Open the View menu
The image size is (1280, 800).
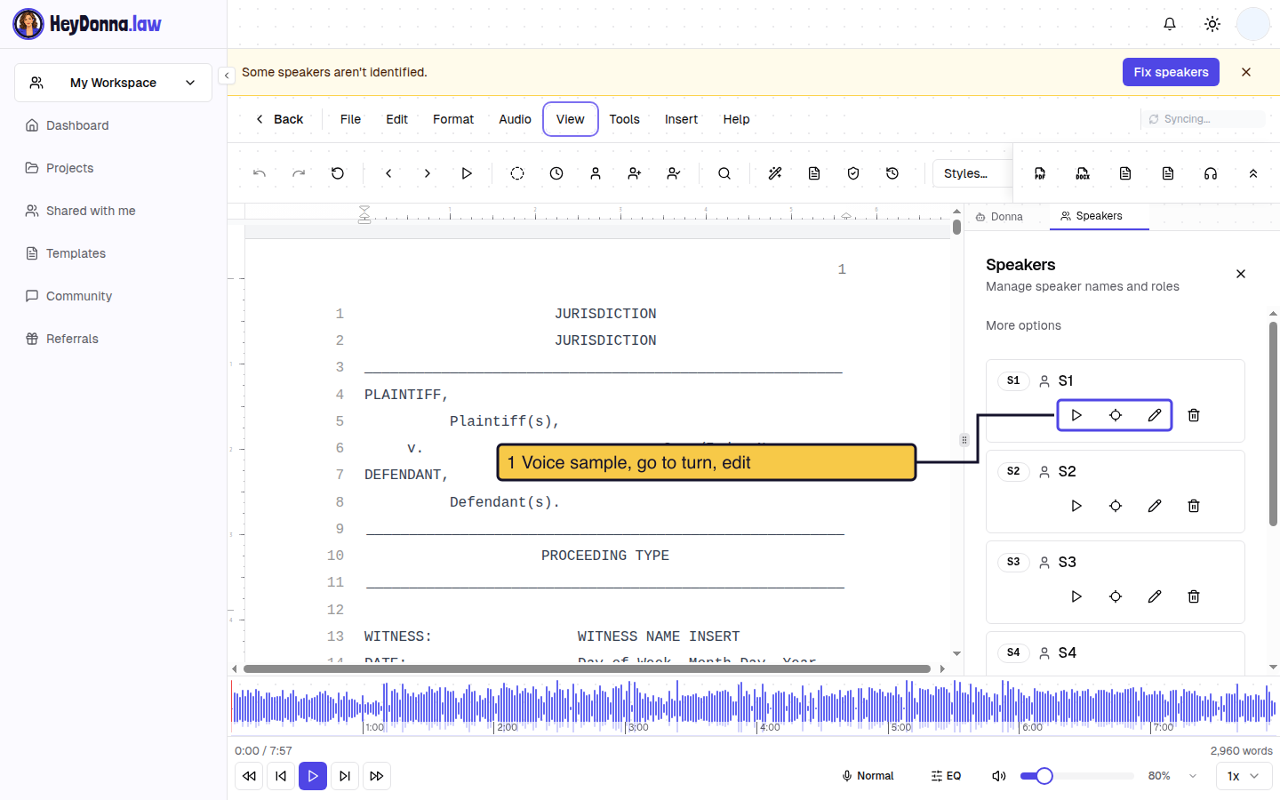point(571,119)
